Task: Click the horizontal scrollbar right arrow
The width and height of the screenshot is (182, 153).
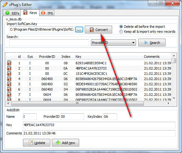Action: [x=169, y=103]
